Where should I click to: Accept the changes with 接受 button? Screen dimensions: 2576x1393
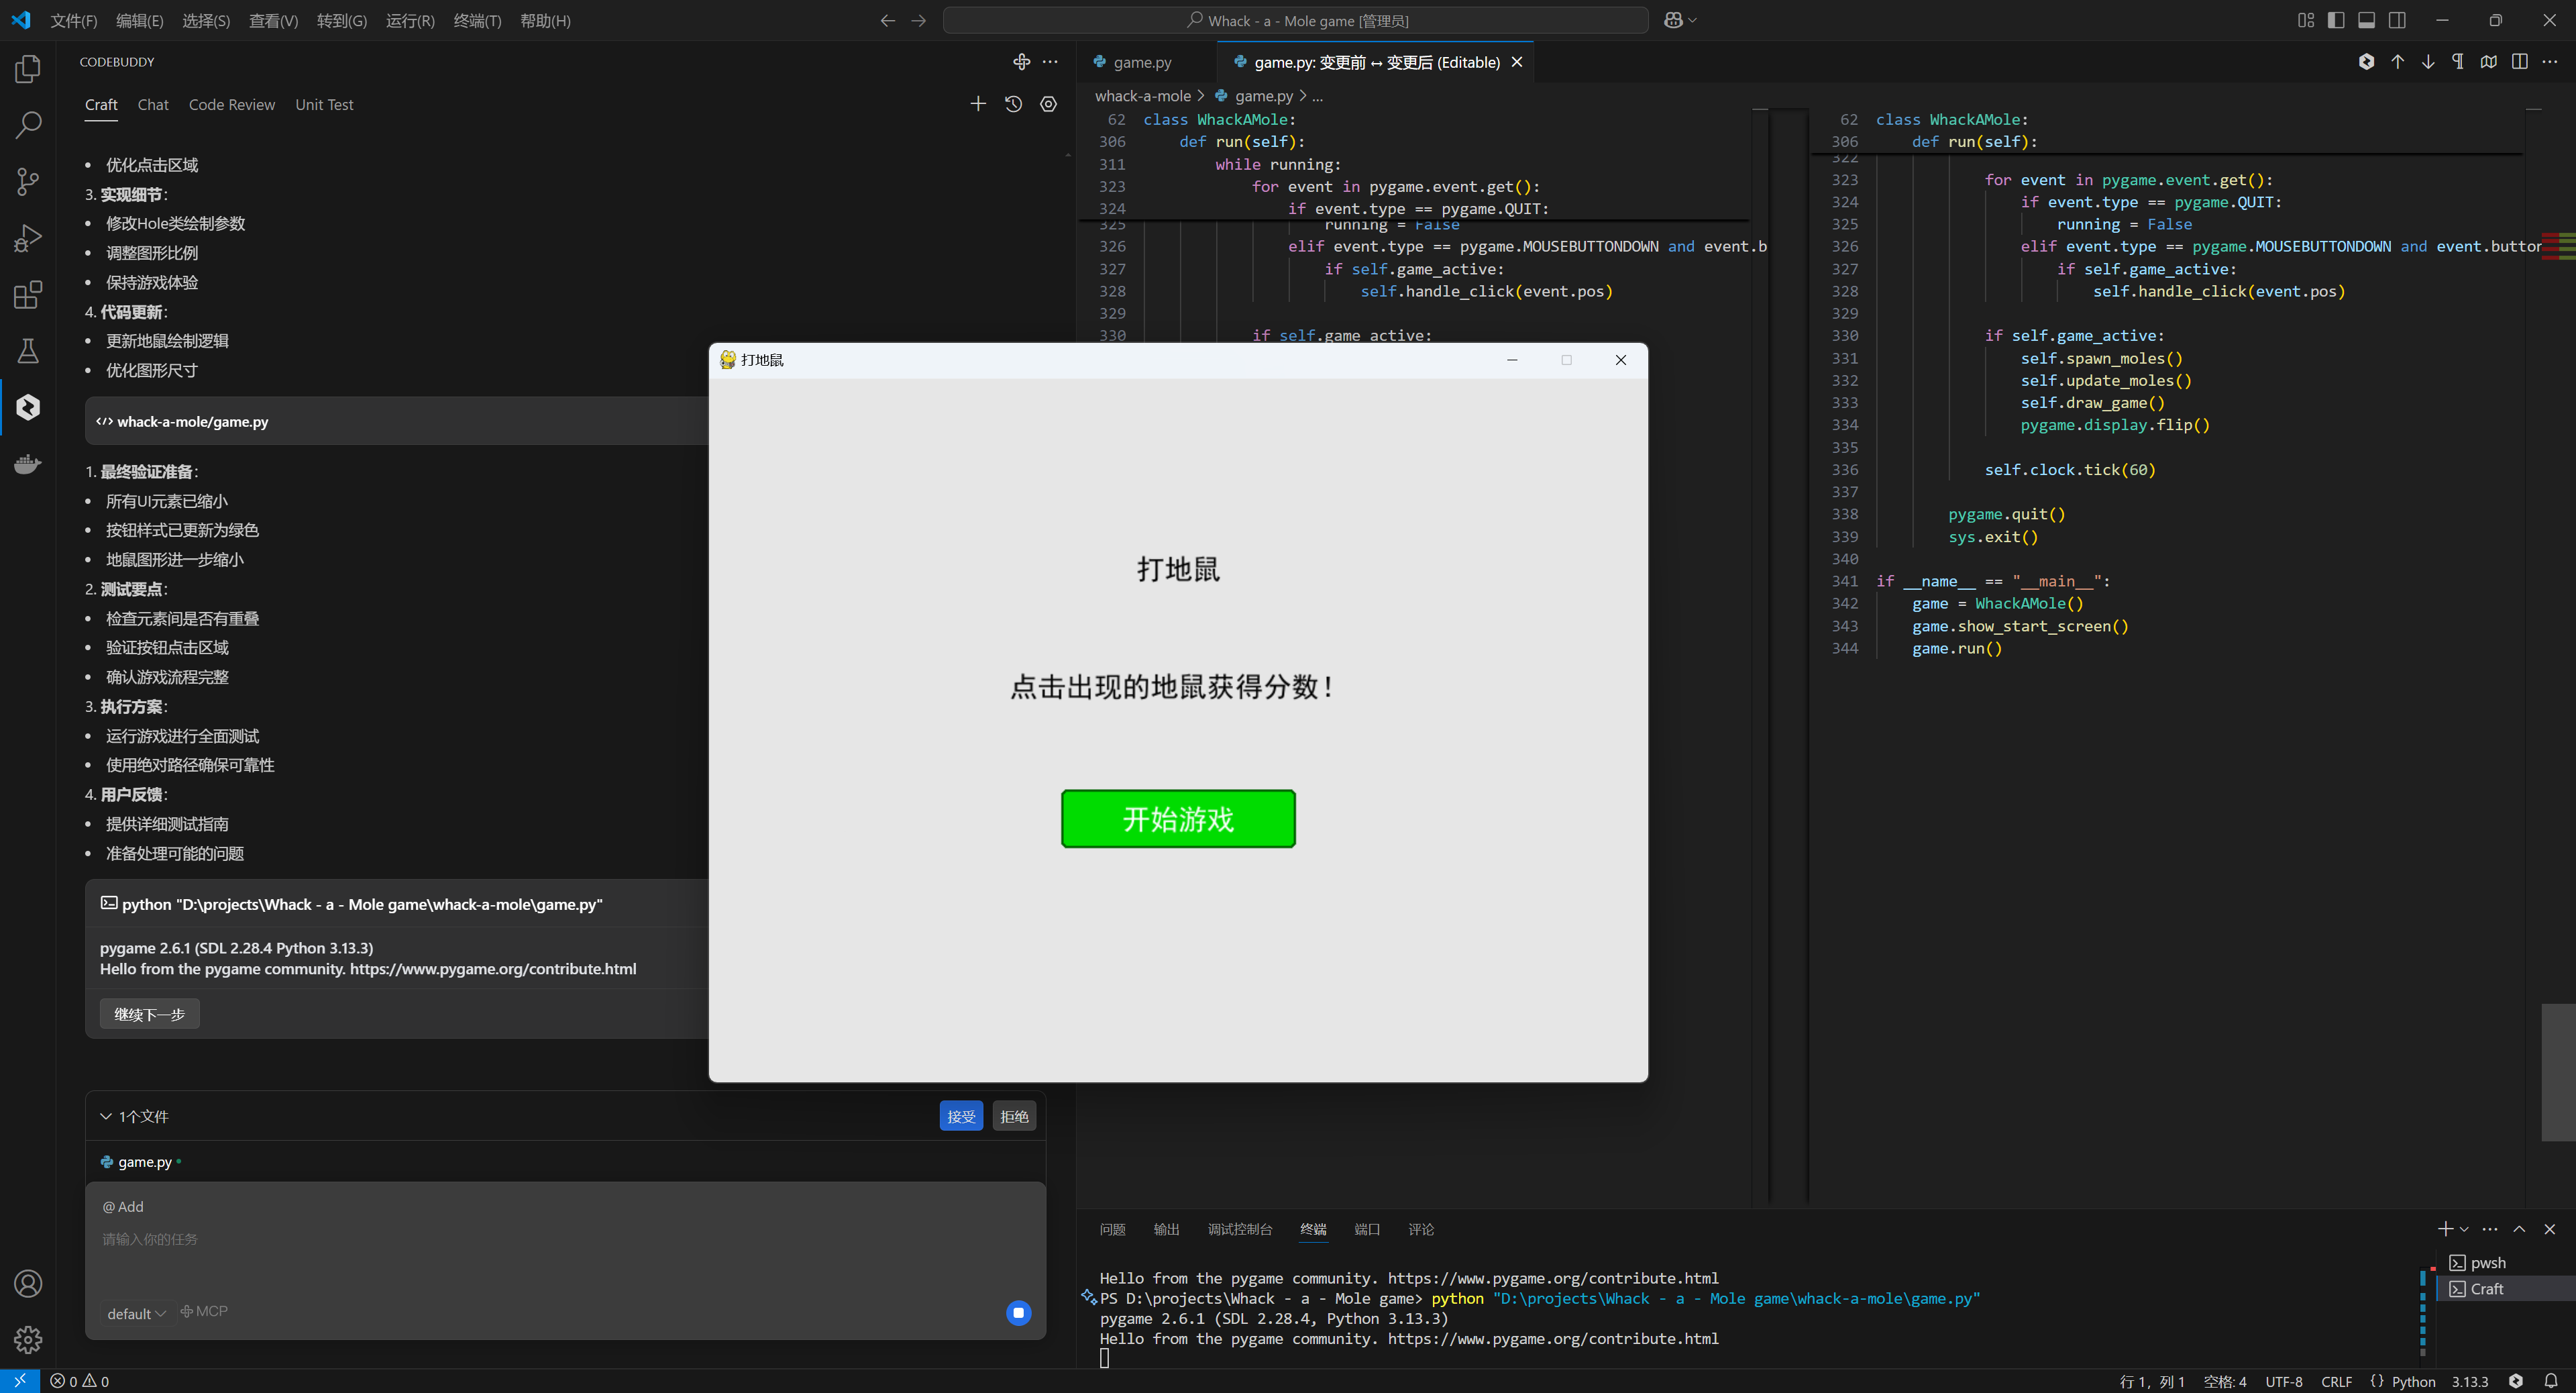pyautogui.click(x=960, y=1116)
